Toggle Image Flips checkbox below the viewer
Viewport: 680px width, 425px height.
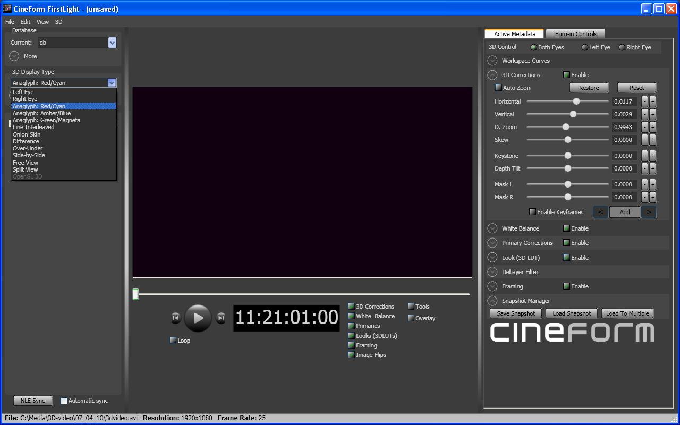[x=351, y=355]
